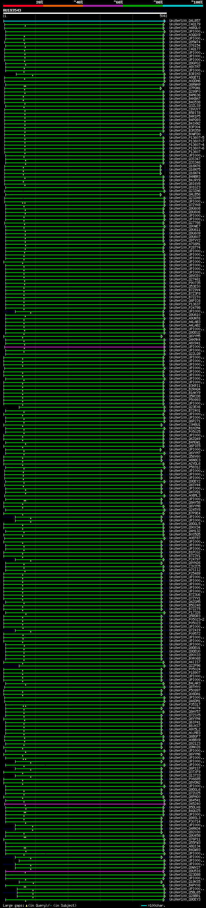Select entry UniRef100_Q3S347

coord(185,159)
